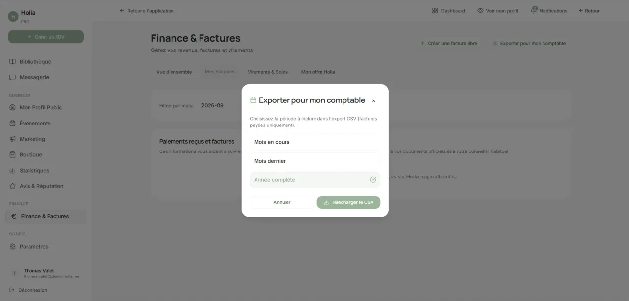Click the 'Annuler' button
Image resolution: width=629 pixels, height=301 pixels.
282,202
